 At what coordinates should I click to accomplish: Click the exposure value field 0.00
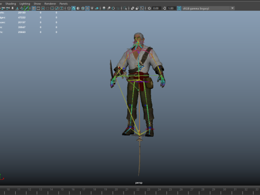click(x=157, y=8)
